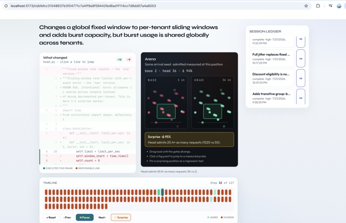Click the -9 deletions badge
346x223 pixels.
click(128, 60)
